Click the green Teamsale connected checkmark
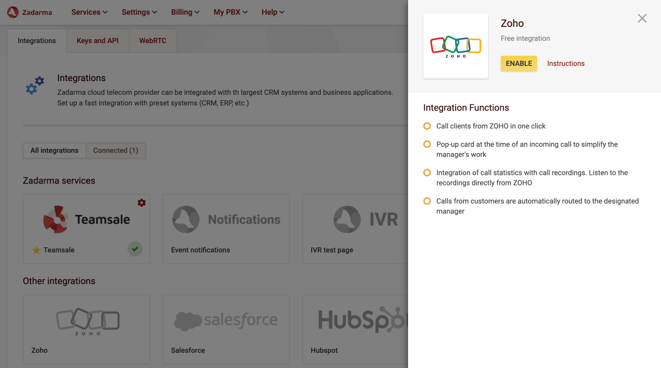The height and width of the screenshot is (368, 661). (x=135, y=249)
